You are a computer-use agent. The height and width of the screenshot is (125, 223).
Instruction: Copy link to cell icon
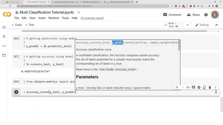coord(188,87)
